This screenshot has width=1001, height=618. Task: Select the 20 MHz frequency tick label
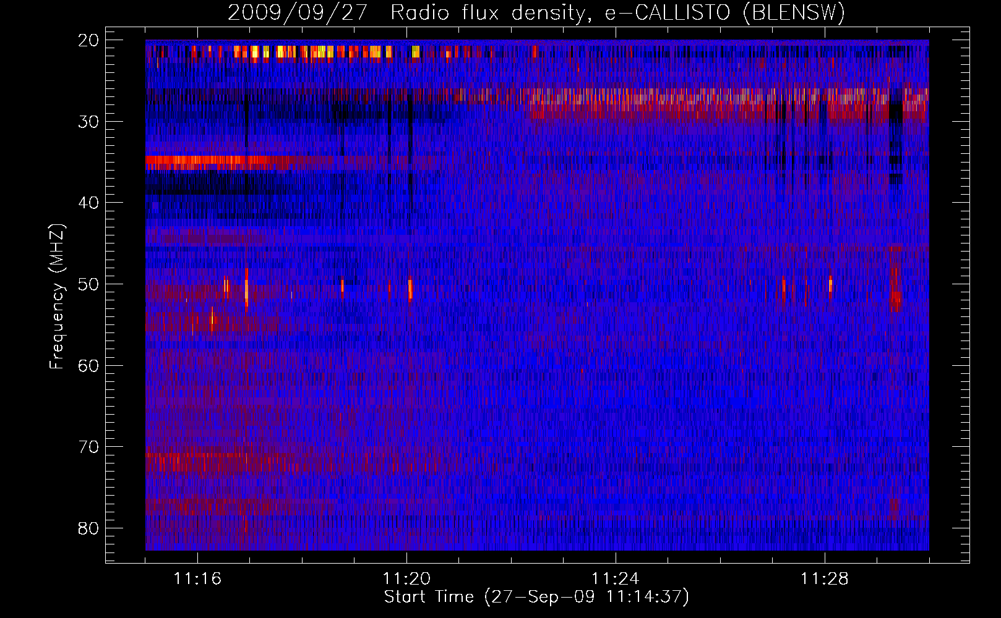[89, 40]
